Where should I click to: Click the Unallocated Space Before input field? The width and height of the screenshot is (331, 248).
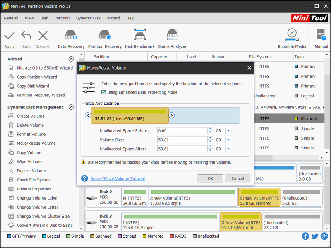coord(182,131)
